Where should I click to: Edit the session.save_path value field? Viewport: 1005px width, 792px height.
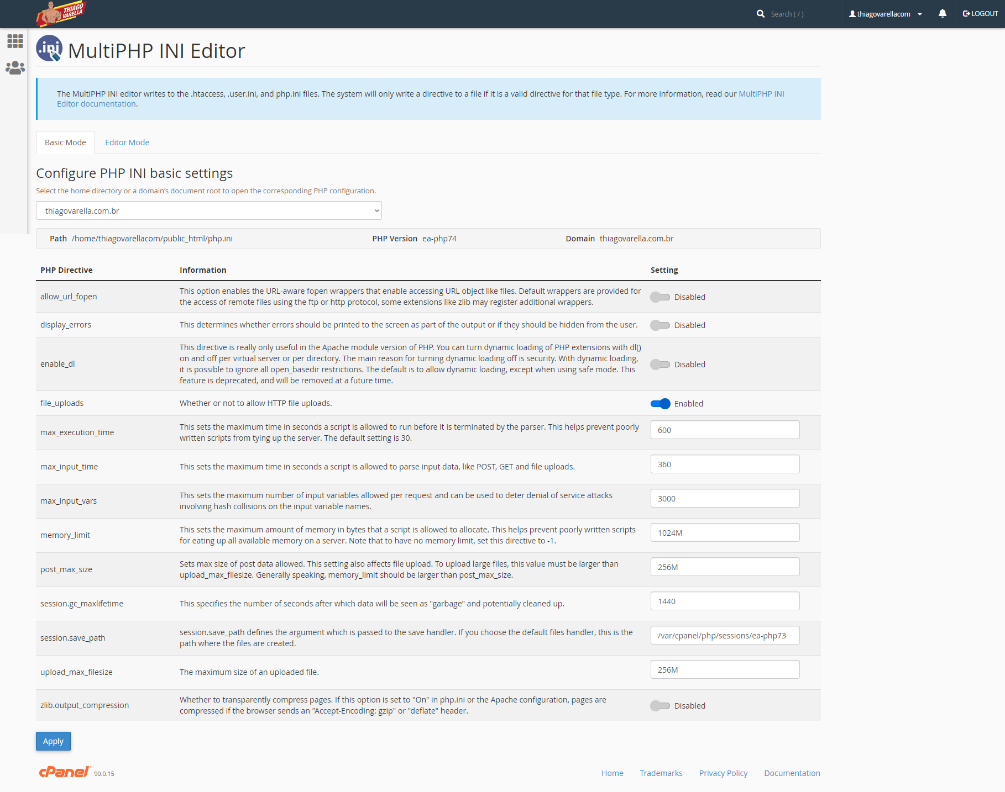725,635
